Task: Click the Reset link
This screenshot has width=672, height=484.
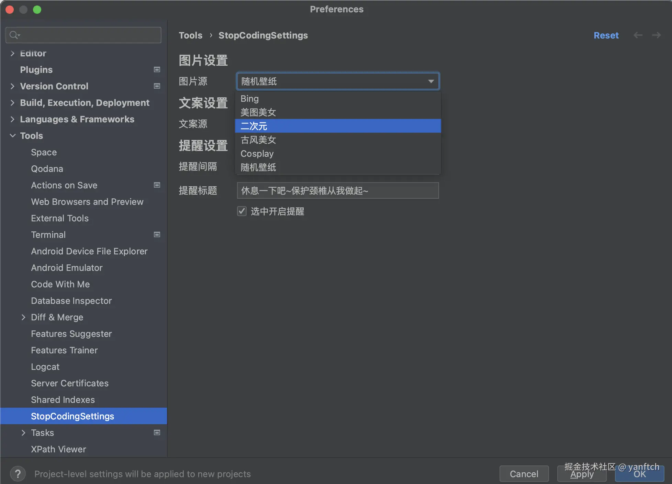Action: point(606,35)
